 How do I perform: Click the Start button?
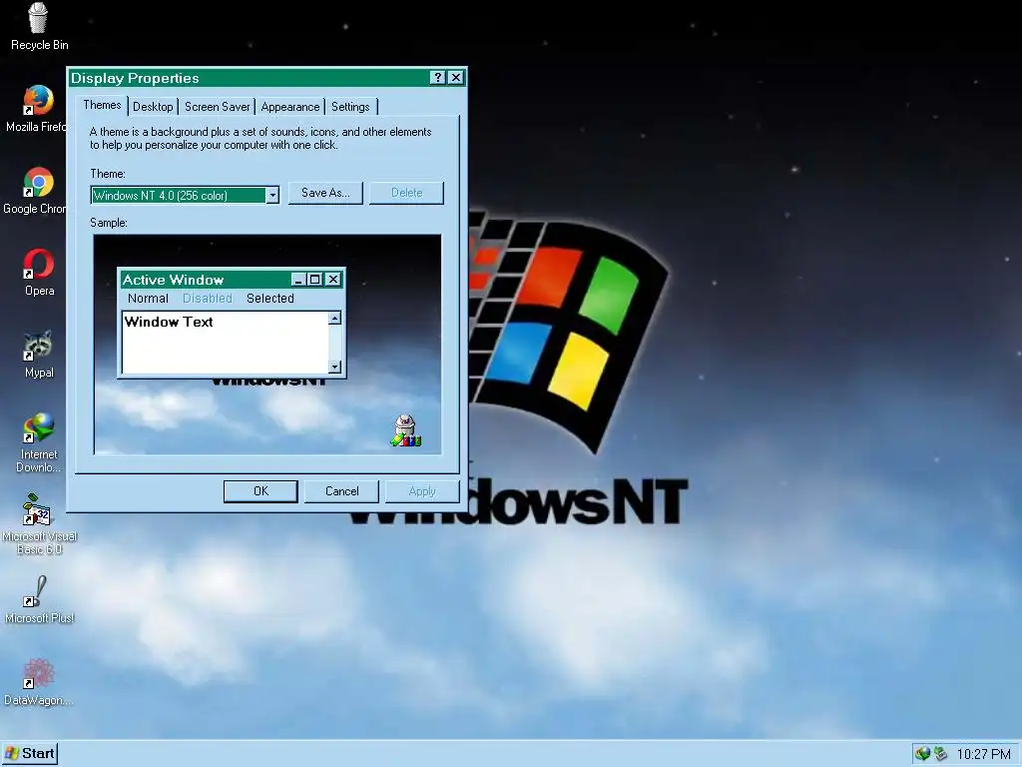pyautogui.click(x=30, y=754)
